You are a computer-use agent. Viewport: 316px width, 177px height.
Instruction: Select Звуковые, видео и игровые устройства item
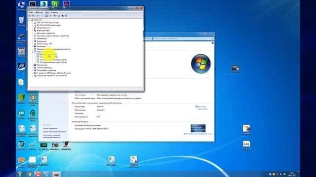pos(53,36)
